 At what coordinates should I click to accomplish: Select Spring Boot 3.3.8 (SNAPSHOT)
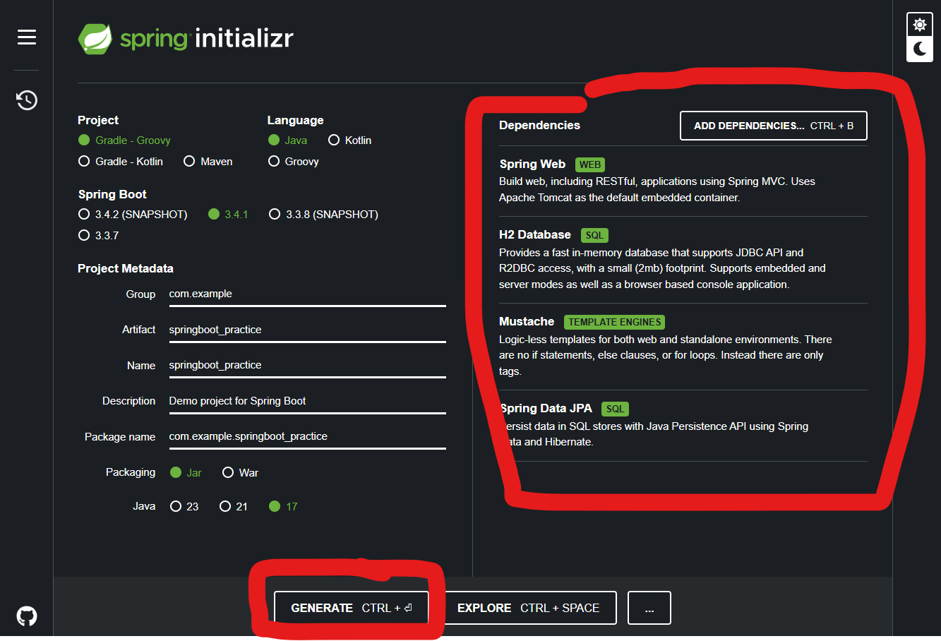[x=323, y=215]
